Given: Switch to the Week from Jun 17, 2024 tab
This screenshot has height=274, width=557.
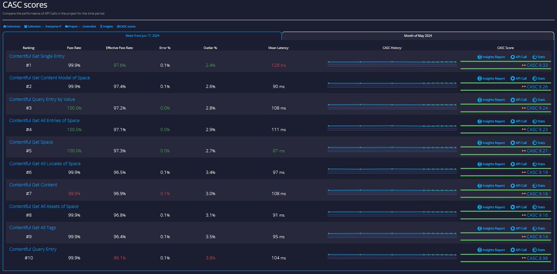Looking at the screenshot, I should [x=142, y=36].
